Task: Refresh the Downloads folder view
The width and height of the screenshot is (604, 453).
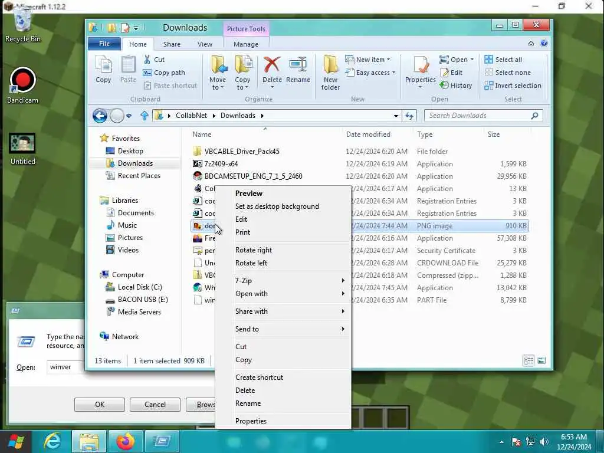Action: click(x=409, y=116)
